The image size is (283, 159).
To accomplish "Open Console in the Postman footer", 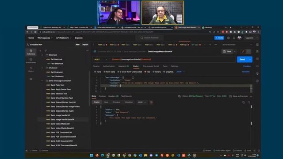I will point(44,151).
